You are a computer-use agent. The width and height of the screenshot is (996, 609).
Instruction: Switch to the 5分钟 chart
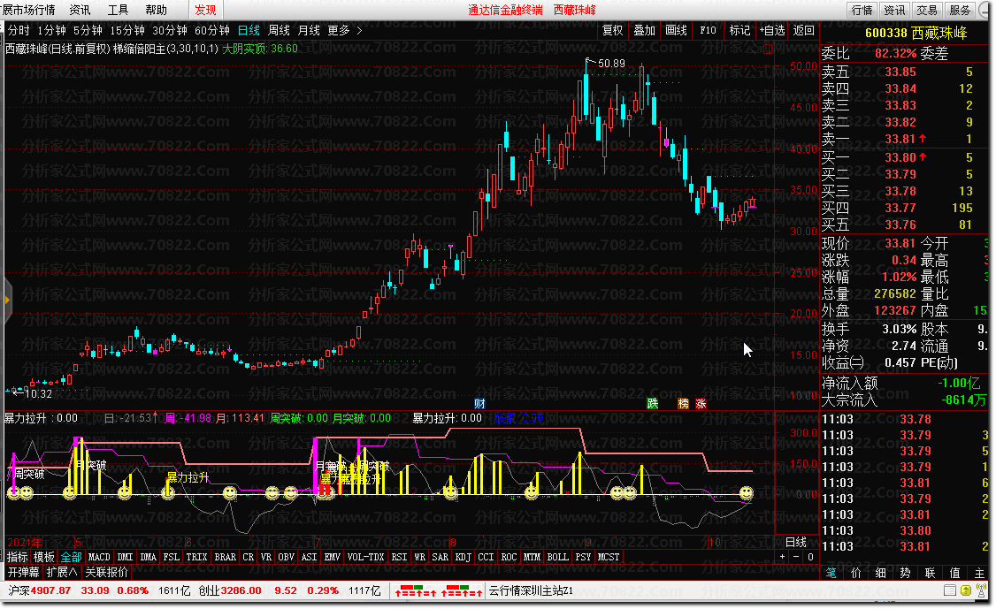[88, 30]
